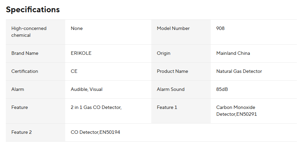Click the Alarm Sound label

[170, 89]
